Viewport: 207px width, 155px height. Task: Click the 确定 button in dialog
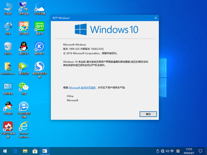(148, 114)
